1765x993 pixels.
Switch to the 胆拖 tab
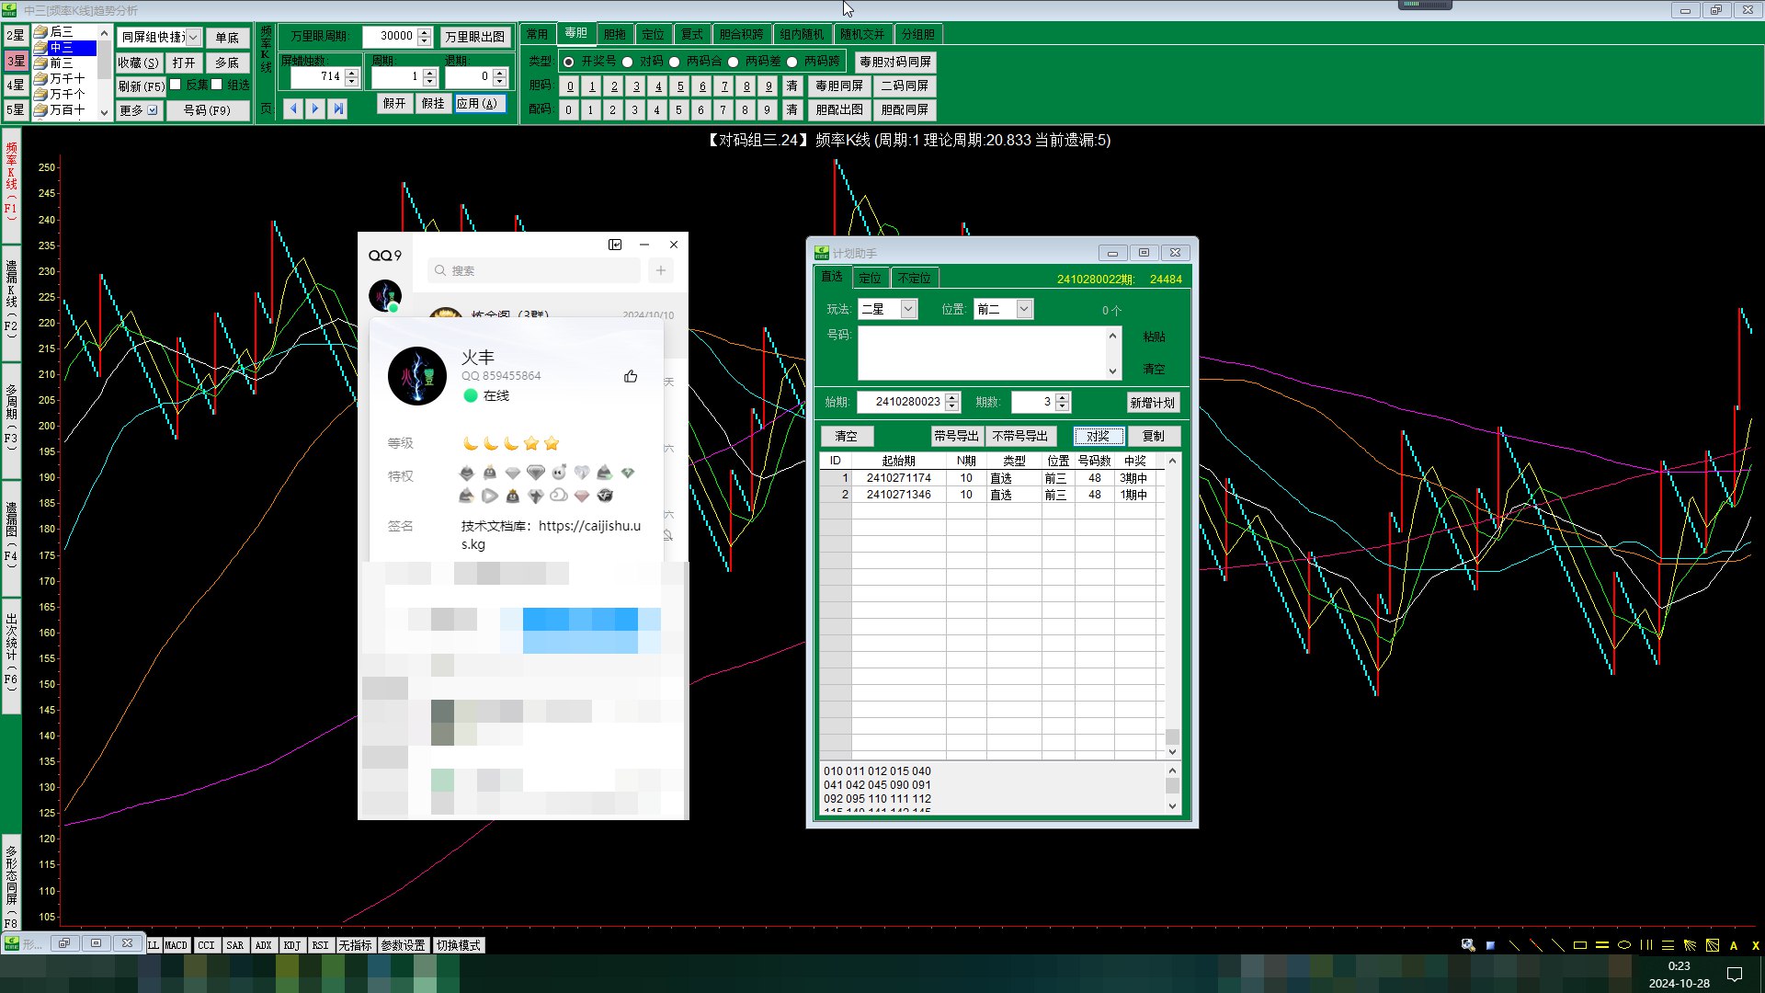[615, 34]
